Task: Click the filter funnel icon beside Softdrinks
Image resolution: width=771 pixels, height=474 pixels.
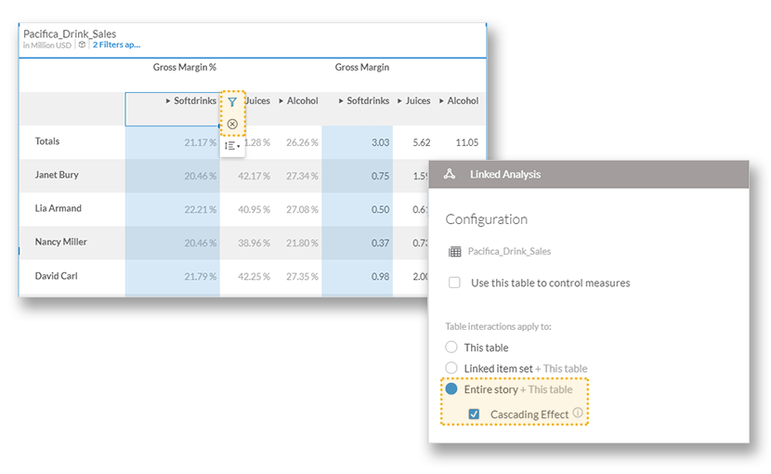Action: [x=232, y=102]
